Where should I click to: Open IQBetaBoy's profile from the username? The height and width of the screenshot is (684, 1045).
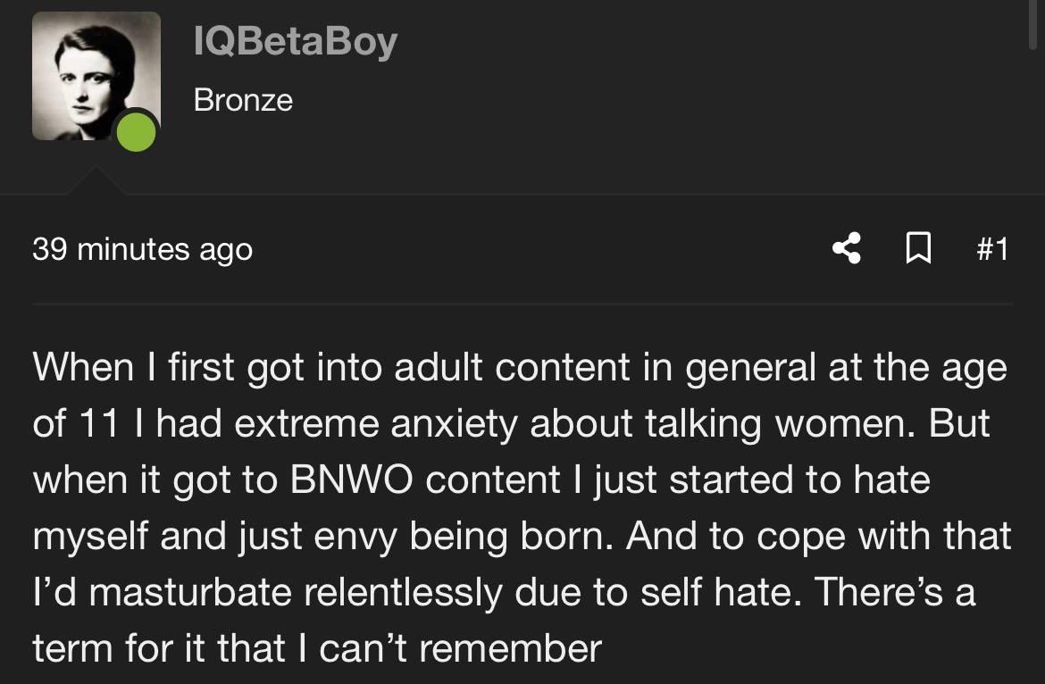(x=296, y=41)
